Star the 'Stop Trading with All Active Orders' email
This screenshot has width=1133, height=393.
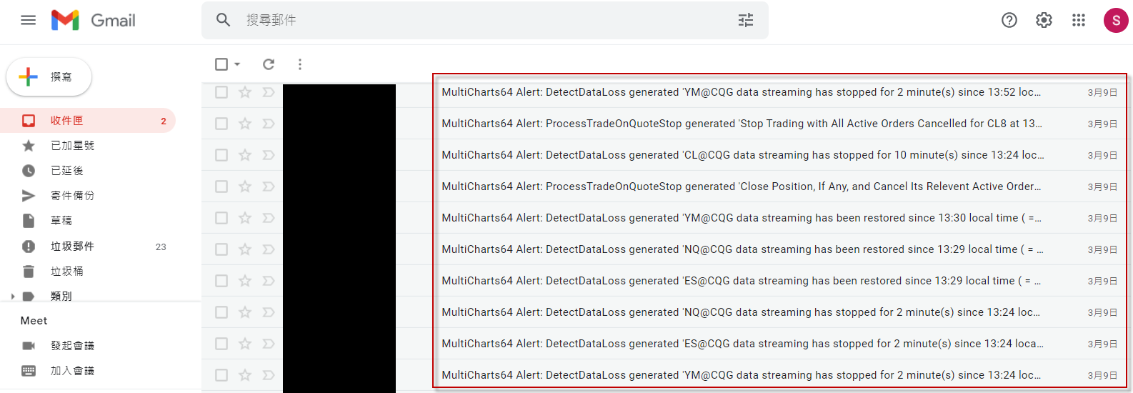245,124
